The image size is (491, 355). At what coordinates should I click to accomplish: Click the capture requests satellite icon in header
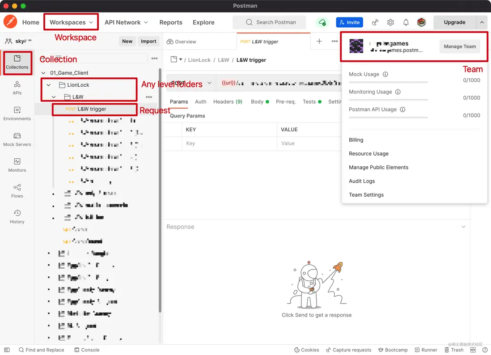tap(375, 22)
